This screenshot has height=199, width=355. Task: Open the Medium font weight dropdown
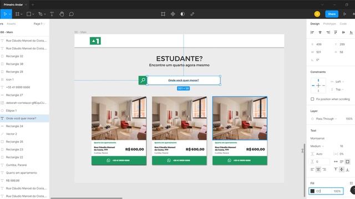point(317,146)
